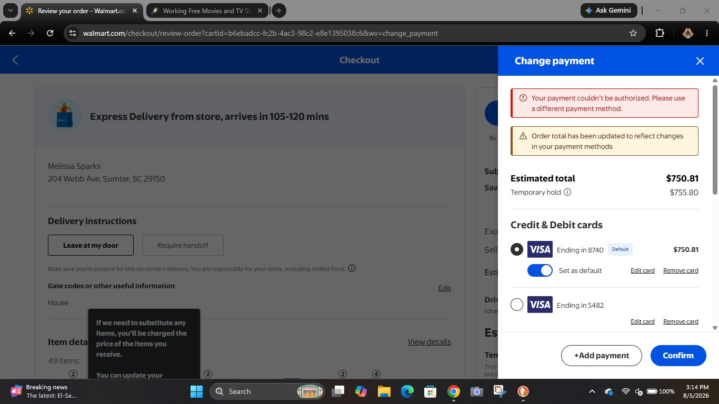This screenshot has width=719, height=404.
Task: Click the Credit & Debit cards heading
Action: pyautogui.click(x=556, y=225)
